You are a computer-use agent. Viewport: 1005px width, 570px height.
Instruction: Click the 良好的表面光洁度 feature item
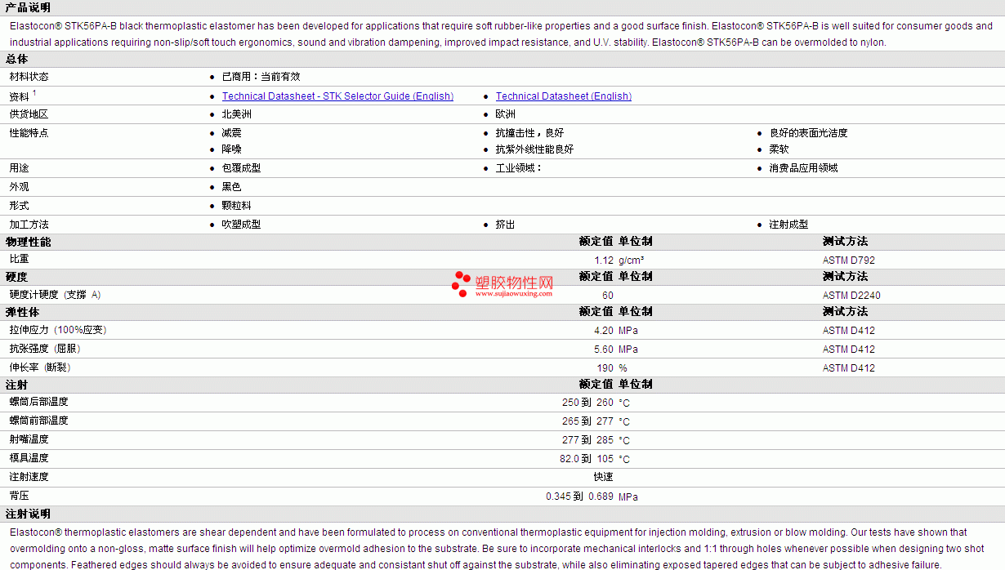click(809, 133)
